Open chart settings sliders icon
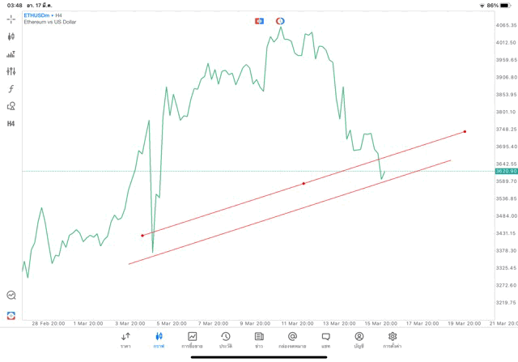Viewport: 518px width, 362px height. click(x=11, y=71)
